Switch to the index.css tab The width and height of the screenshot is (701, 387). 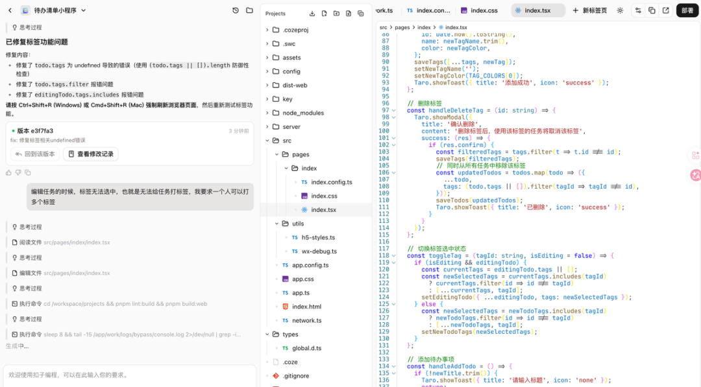(x=479, y=10)
